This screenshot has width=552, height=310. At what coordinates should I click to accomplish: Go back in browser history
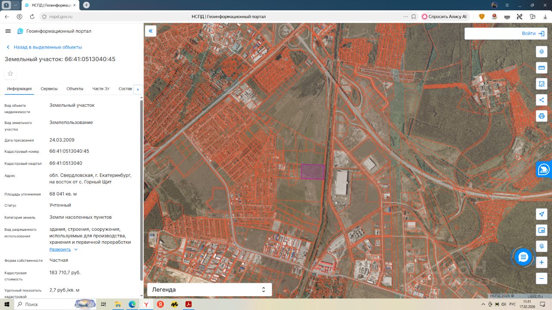[x=7, y=16]
